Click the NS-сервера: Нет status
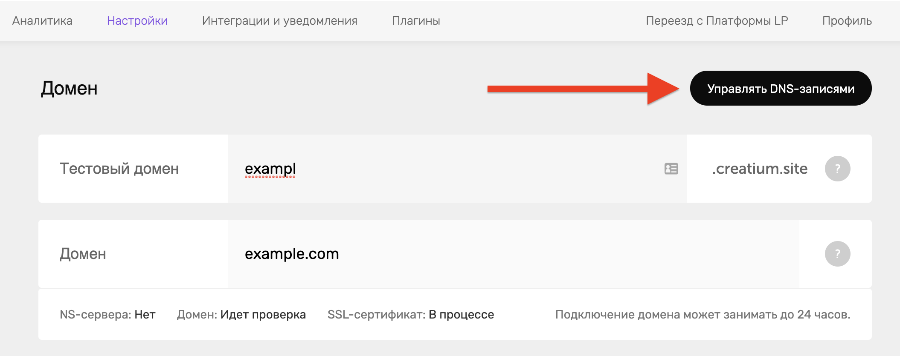Viewport: 900px width, 356px height. 107,314
